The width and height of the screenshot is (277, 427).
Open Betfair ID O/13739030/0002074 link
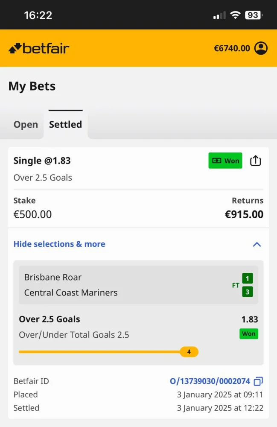210,381
